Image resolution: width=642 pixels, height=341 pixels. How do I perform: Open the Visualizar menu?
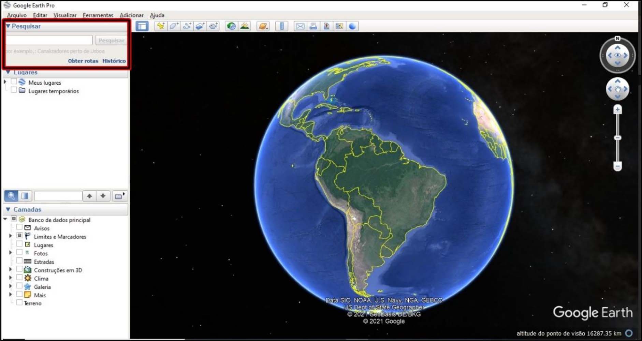[x=65, y=15]
